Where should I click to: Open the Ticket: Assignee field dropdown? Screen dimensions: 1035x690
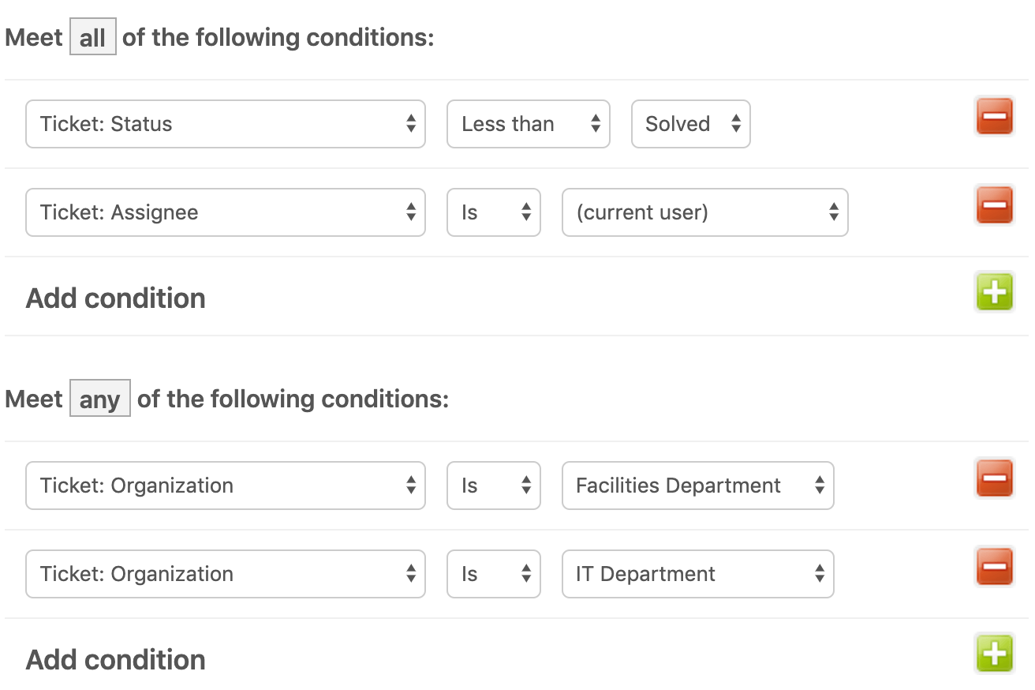pos(226,212)
